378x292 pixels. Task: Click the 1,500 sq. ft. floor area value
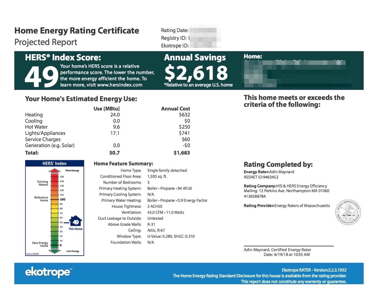click(157, 177)
